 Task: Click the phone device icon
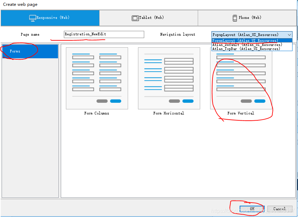[235, 18]
